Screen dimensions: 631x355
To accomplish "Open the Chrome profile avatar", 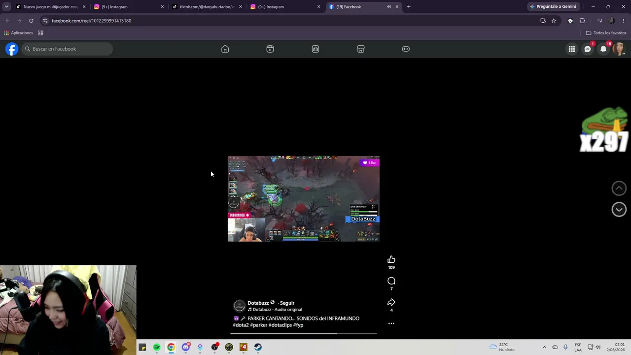I will click(612, 21).
